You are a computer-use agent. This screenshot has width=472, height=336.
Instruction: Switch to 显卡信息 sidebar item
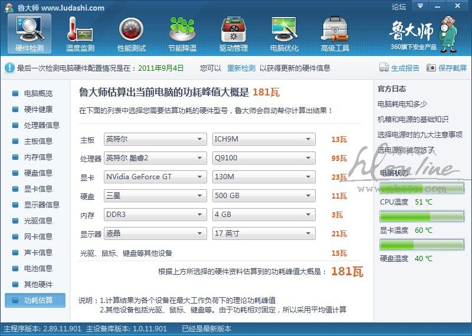click(38, 189)
